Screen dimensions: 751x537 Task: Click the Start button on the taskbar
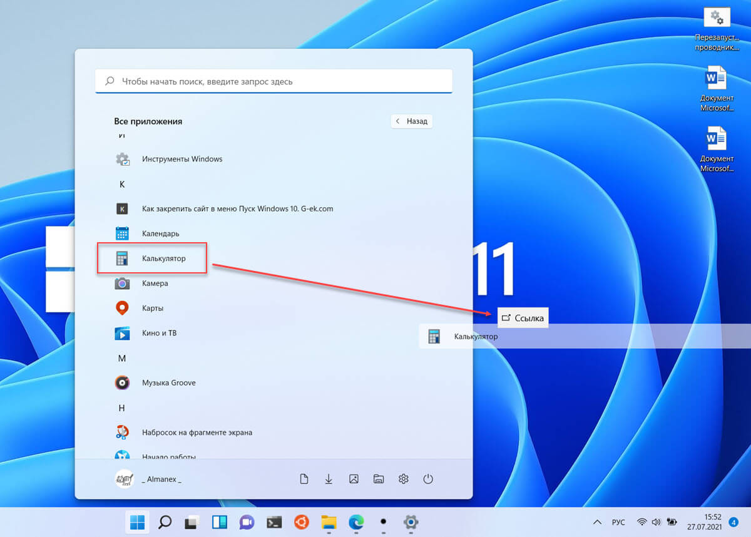click(x=137, y=522)
